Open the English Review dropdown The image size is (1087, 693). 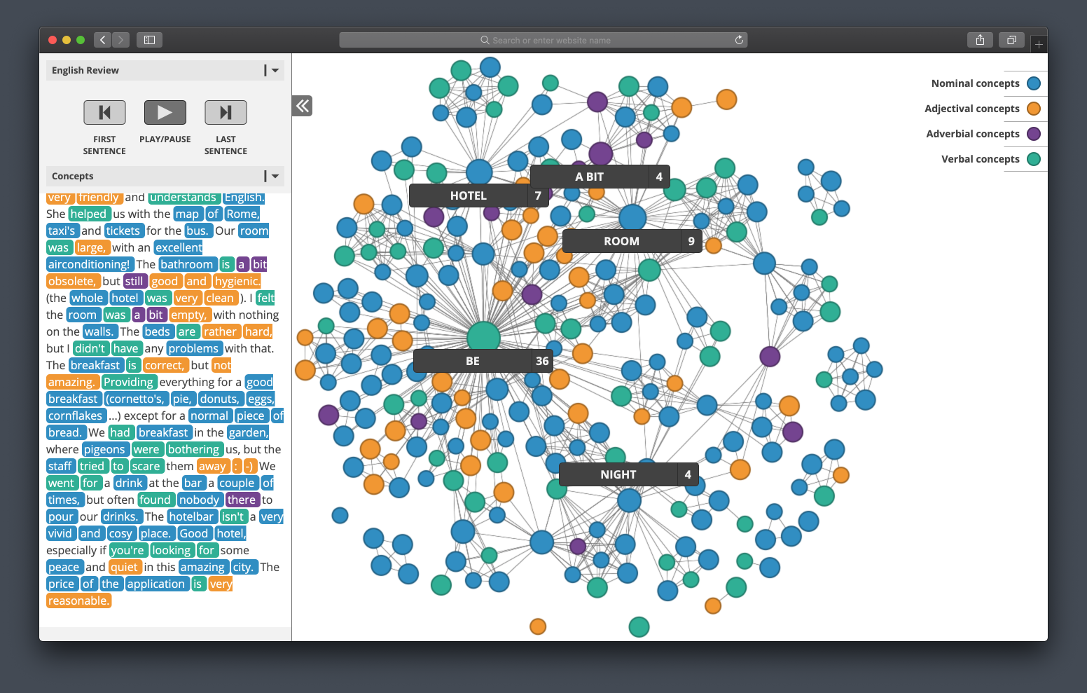pyautogui.click(x=275, y=70)
